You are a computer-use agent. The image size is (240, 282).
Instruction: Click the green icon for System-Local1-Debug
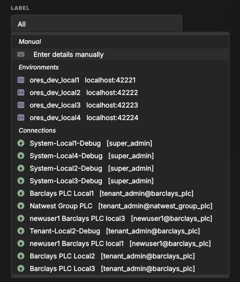click(x=21, y=143)
